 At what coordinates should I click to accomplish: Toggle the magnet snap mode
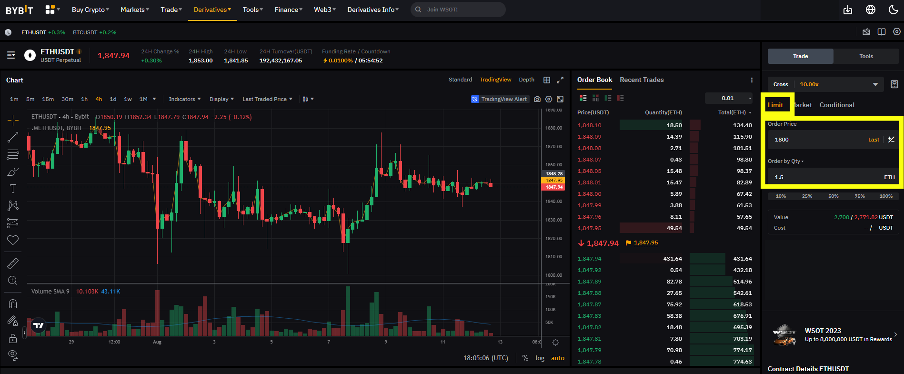tap(13, 304)
